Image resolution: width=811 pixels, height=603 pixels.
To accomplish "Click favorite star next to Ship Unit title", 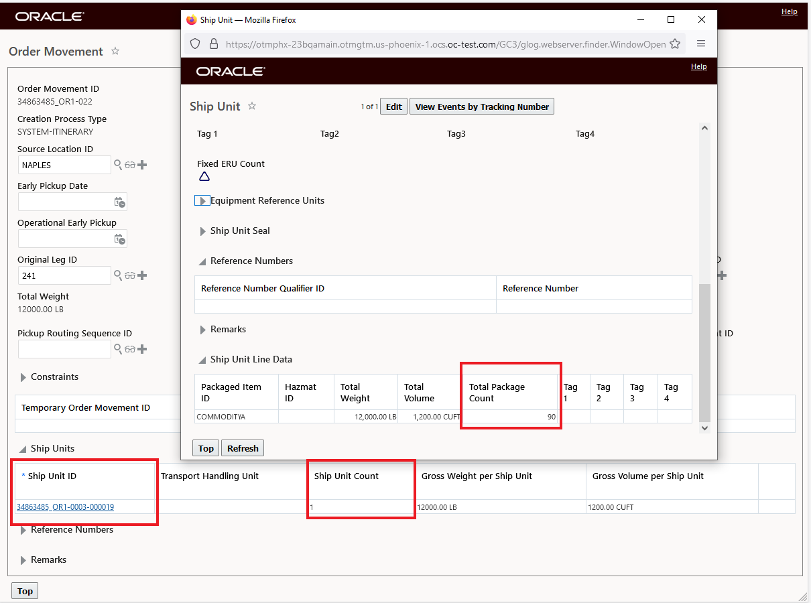I will coord(252,106).
